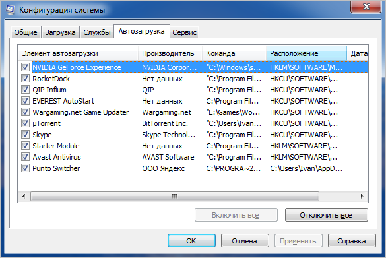Image resolution: width=386 pixels, height=258 pixels.
Task: Click the horizontal scrollbar thumb
Action: click(175, 196)
